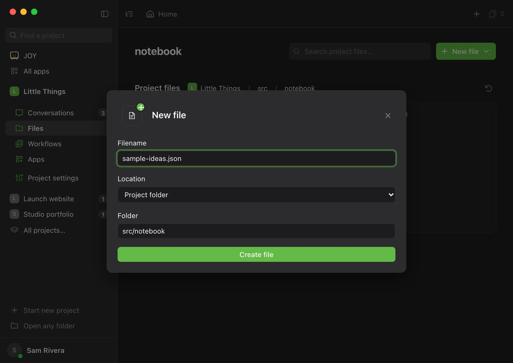This screenshot has height=363, width=513.
Task: Open the windows counter icon
Action: click(496, 14)
